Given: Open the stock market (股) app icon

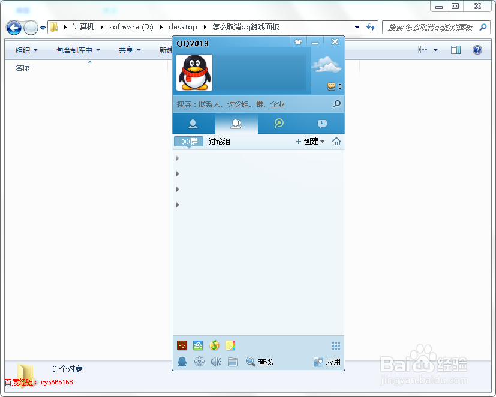Looking at the screenshot, I should coord(182,345).
